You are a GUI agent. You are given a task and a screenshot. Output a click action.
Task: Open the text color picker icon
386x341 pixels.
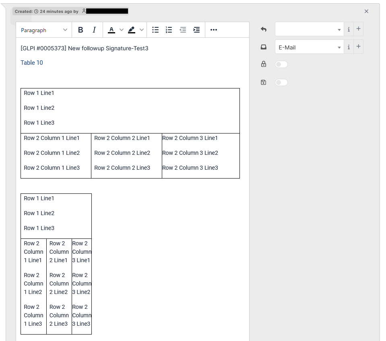tap(111, 30)
